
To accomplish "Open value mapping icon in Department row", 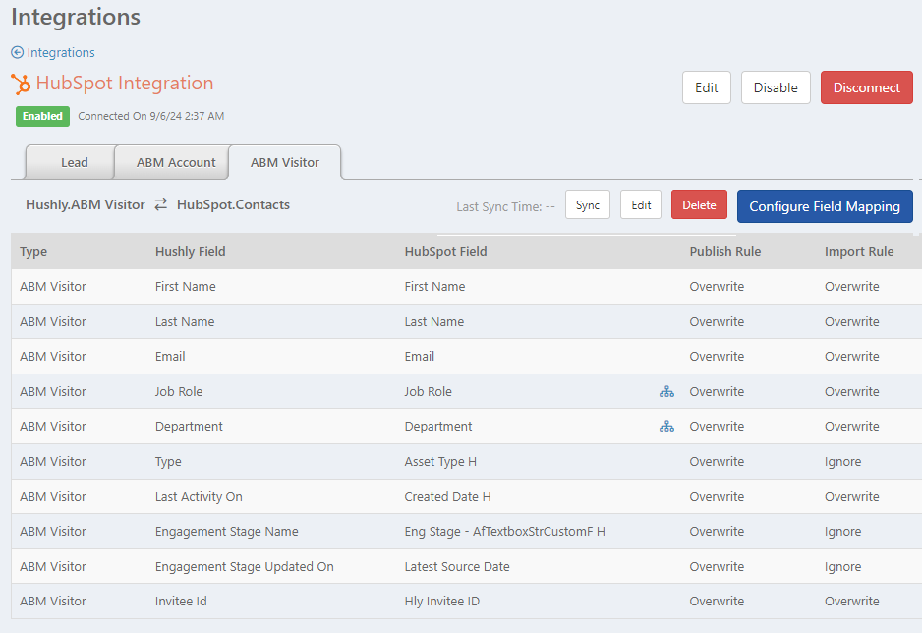I will tap(666, 427).
